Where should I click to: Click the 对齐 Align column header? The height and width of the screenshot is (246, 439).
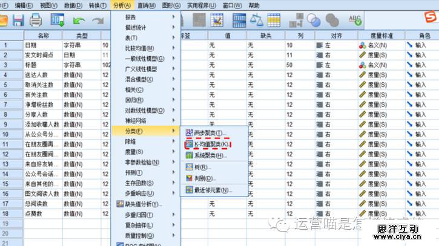click(x=336, y=36)
